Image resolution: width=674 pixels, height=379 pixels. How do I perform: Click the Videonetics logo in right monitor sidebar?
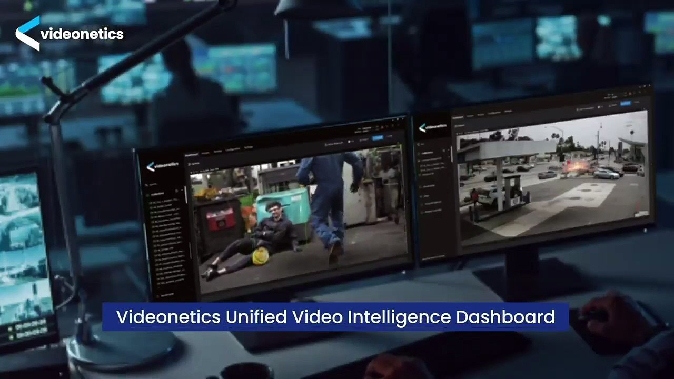coord(432,127)
